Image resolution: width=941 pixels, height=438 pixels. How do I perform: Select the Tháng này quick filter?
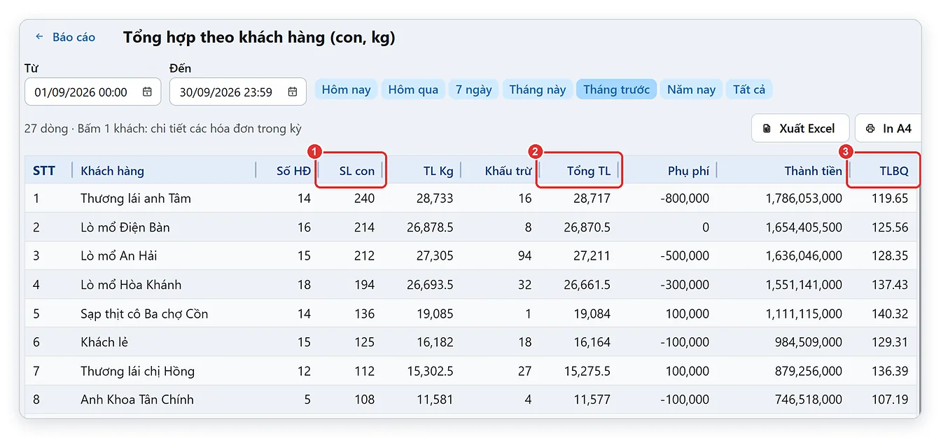click(x=537, y=90)
